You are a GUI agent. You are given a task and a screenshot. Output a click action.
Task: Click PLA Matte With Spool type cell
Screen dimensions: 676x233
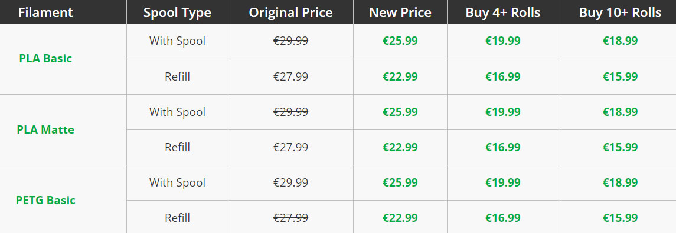coord(177,112)
